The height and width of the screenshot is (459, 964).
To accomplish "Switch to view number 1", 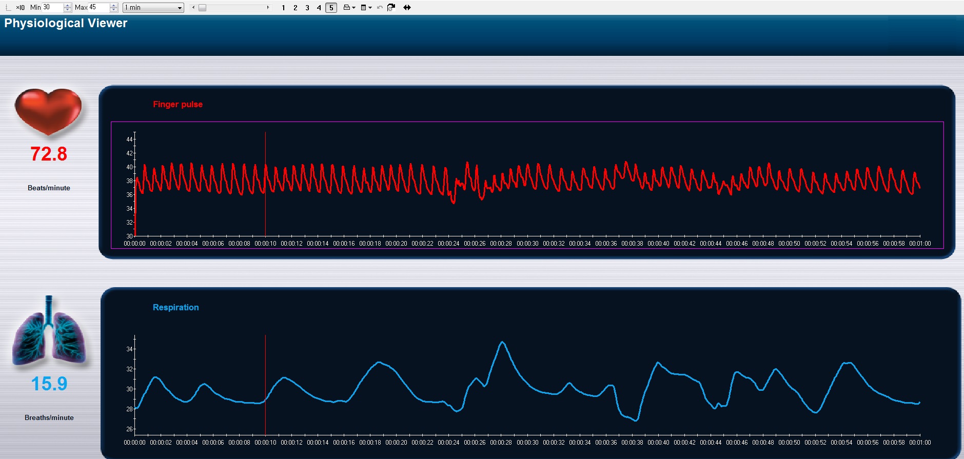I will (x=283, y=8).
